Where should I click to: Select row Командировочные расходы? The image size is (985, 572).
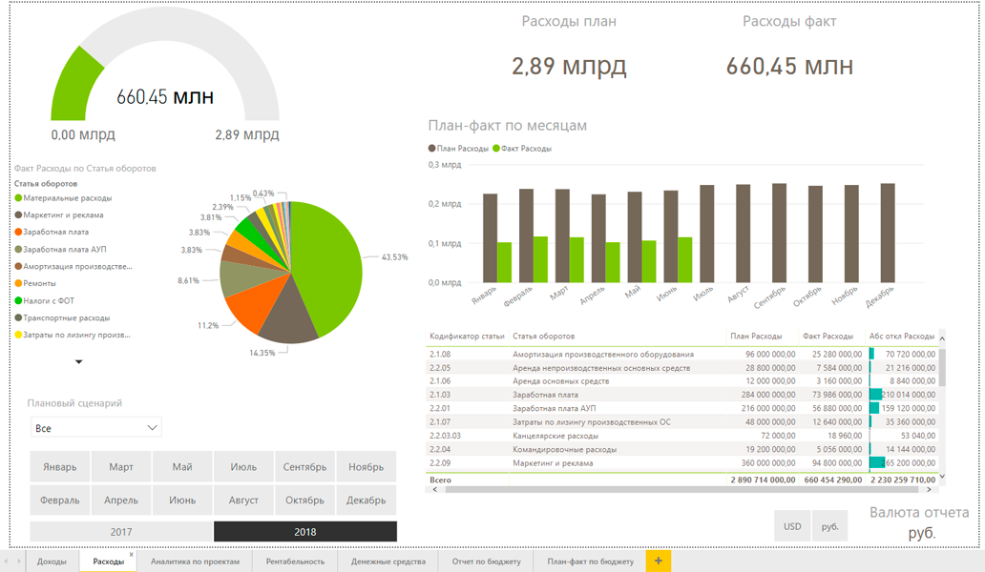point(682,450)
